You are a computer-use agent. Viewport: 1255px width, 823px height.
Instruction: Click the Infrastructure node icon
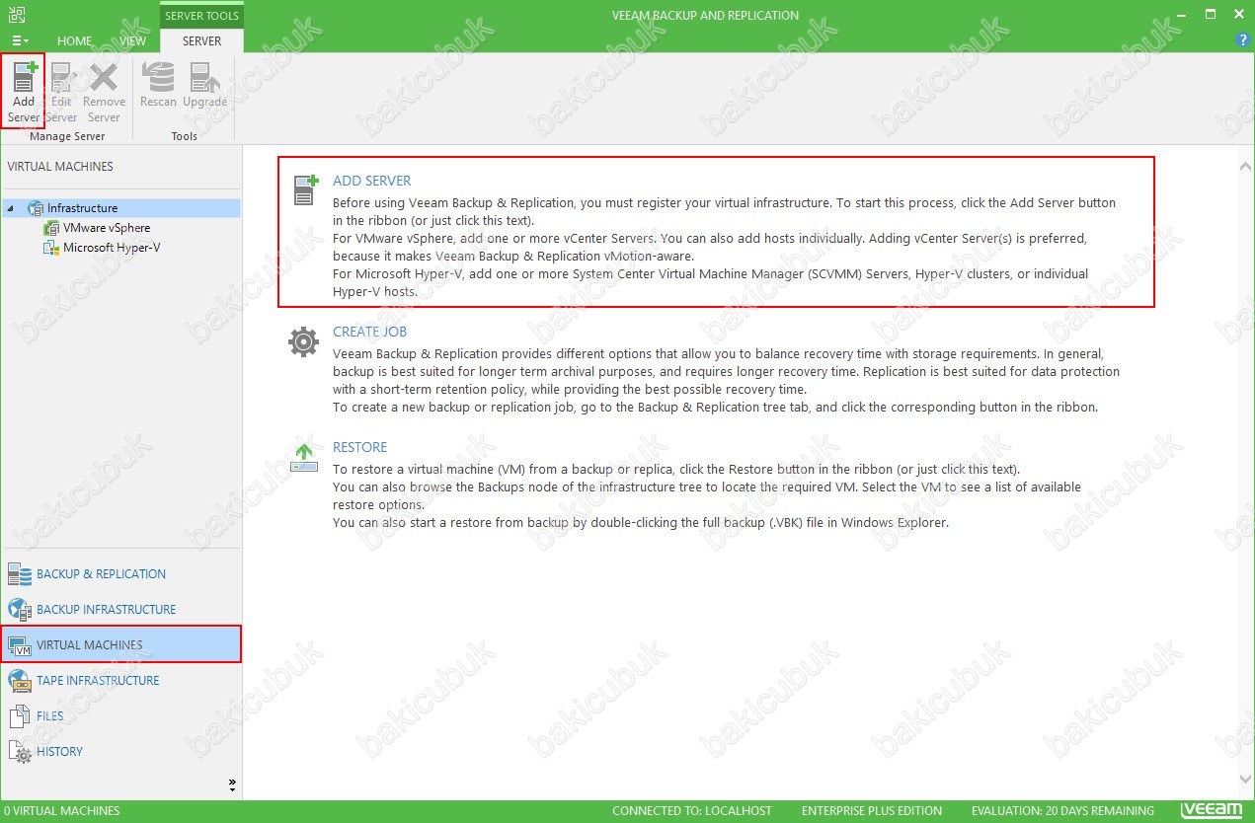36,208
